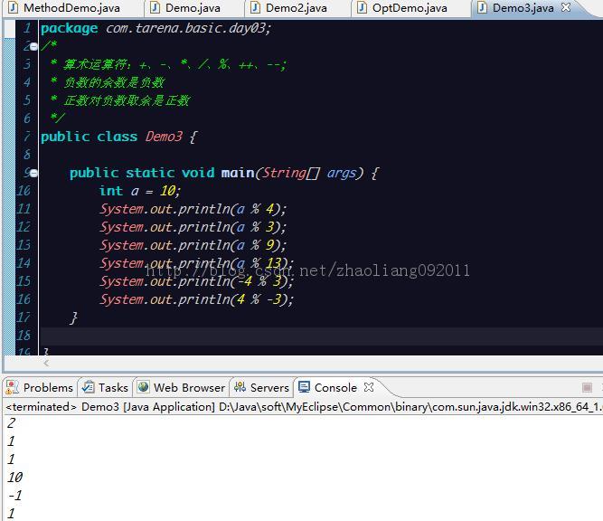This screenshot has width=603, height=521.
Task: Click the println(-4 % 3) statement
Action: [x=196, y=281]
